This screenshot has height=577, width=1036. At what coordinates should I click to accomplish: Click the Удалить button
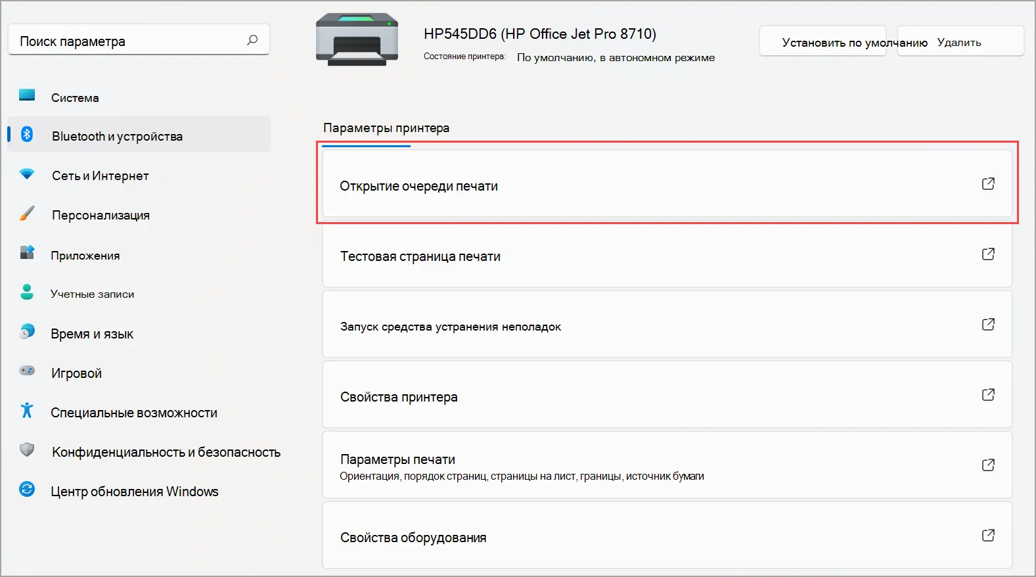[960, 41]
